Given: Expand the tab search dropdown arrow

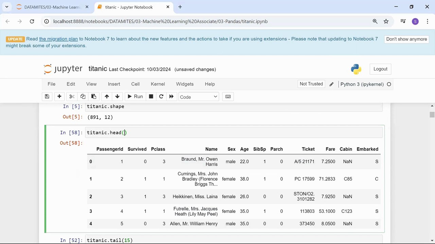Looking at the screenshot, I should point(6,7).
